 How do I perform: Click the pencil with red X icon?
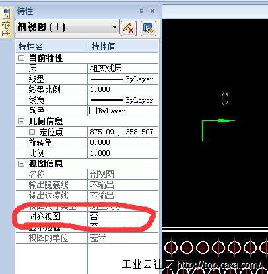(x=129, y=28)
